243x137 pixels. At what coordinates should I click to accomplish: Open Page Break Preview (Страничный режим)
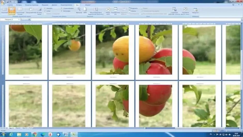coord(20,11)
